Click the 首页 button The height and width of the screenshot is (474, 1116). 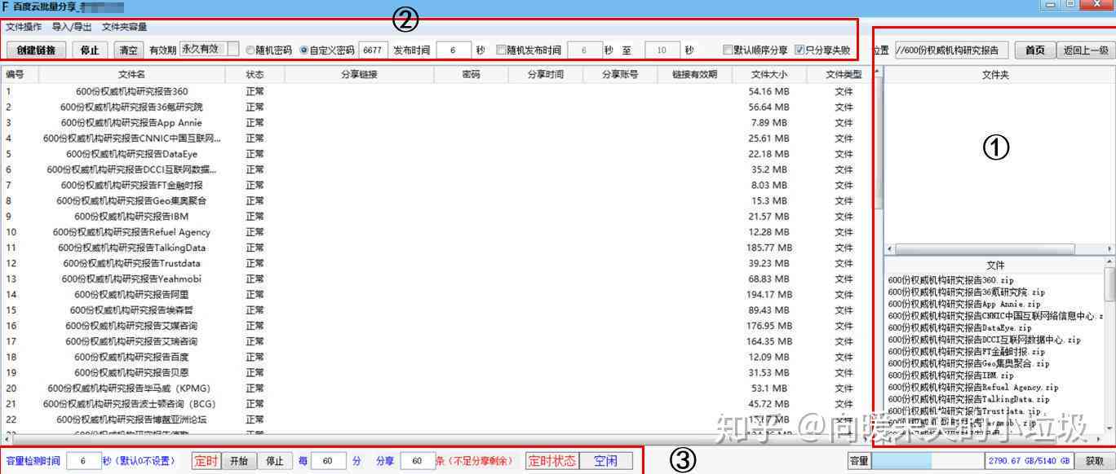click(x=1034, y=50)
